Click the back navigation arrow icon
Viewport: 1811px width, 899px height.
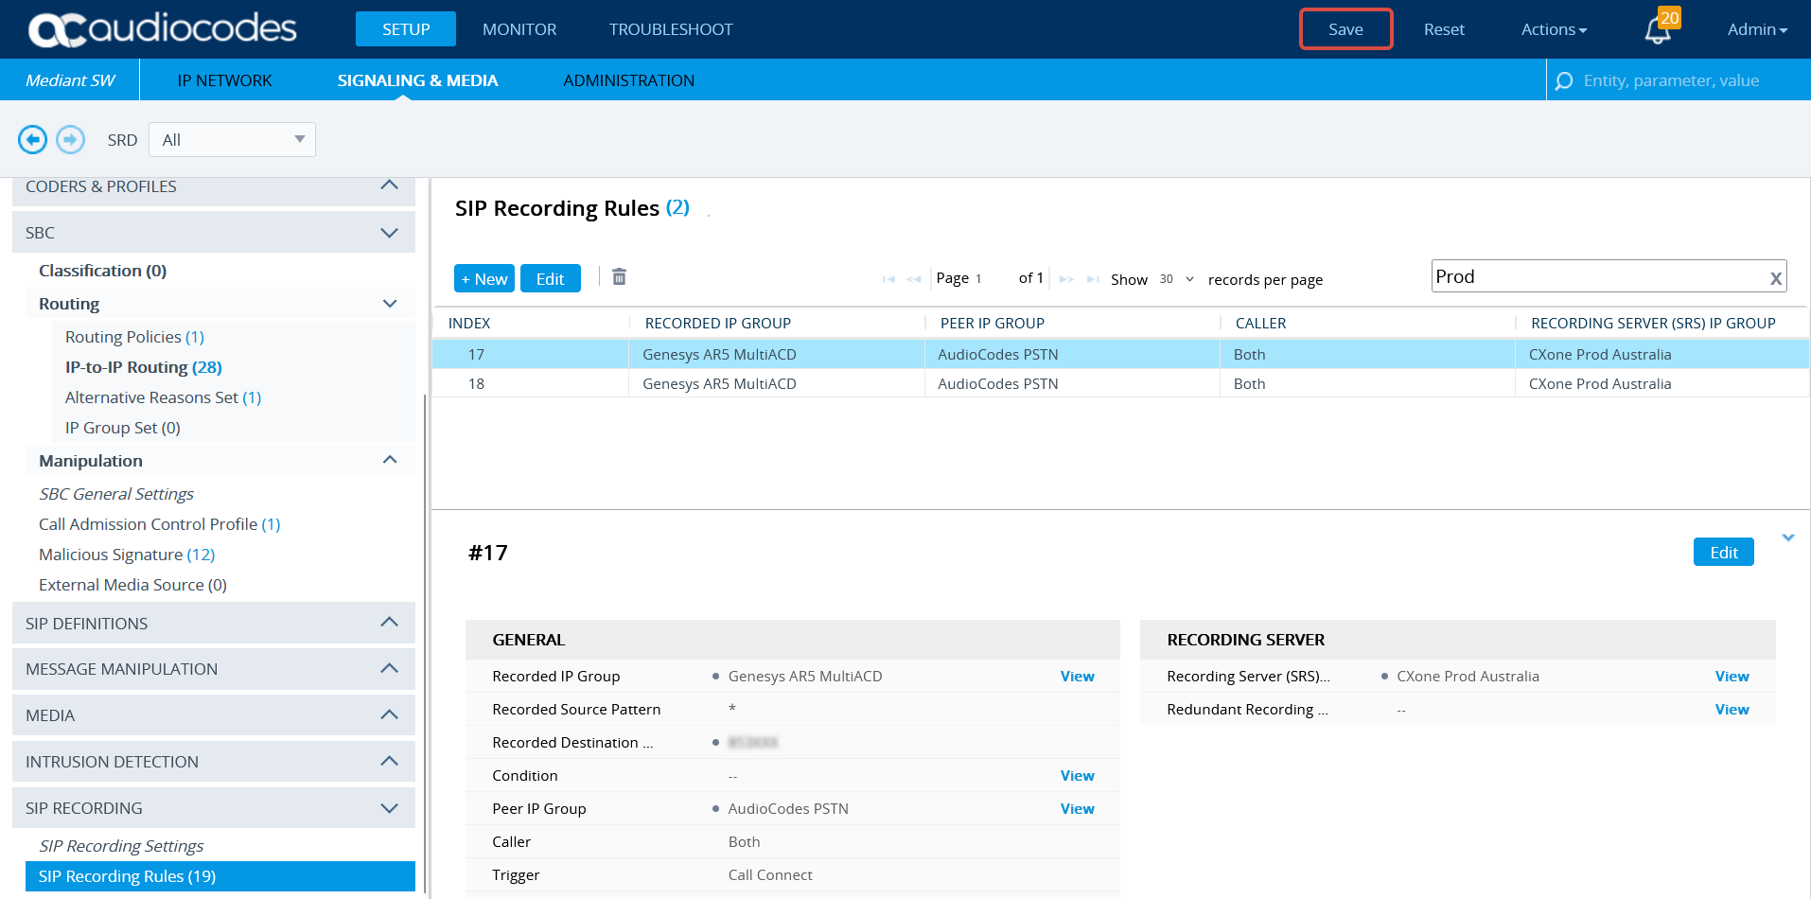[32, 140]
